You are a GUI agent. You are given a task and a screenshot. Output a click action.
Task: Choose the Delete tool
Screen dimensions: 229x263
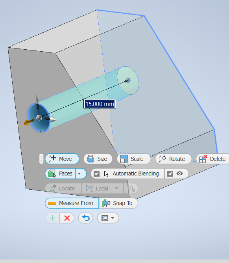pyautogui.click(x=212, y=159)
